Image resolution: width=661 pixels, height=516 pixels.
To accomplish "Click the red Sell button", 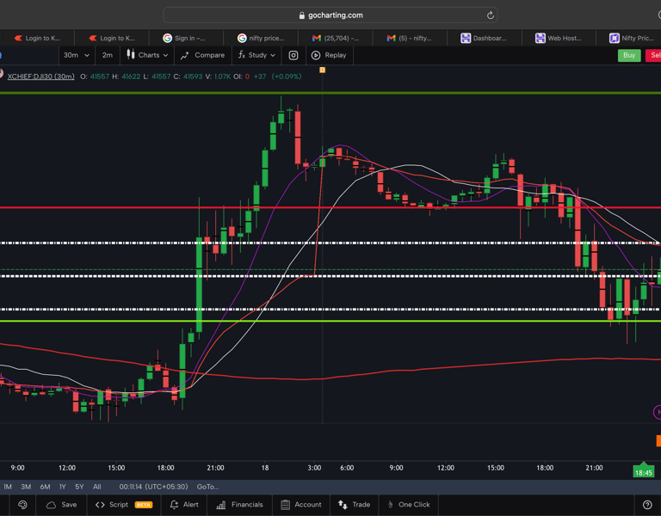I will coord(653,55).
